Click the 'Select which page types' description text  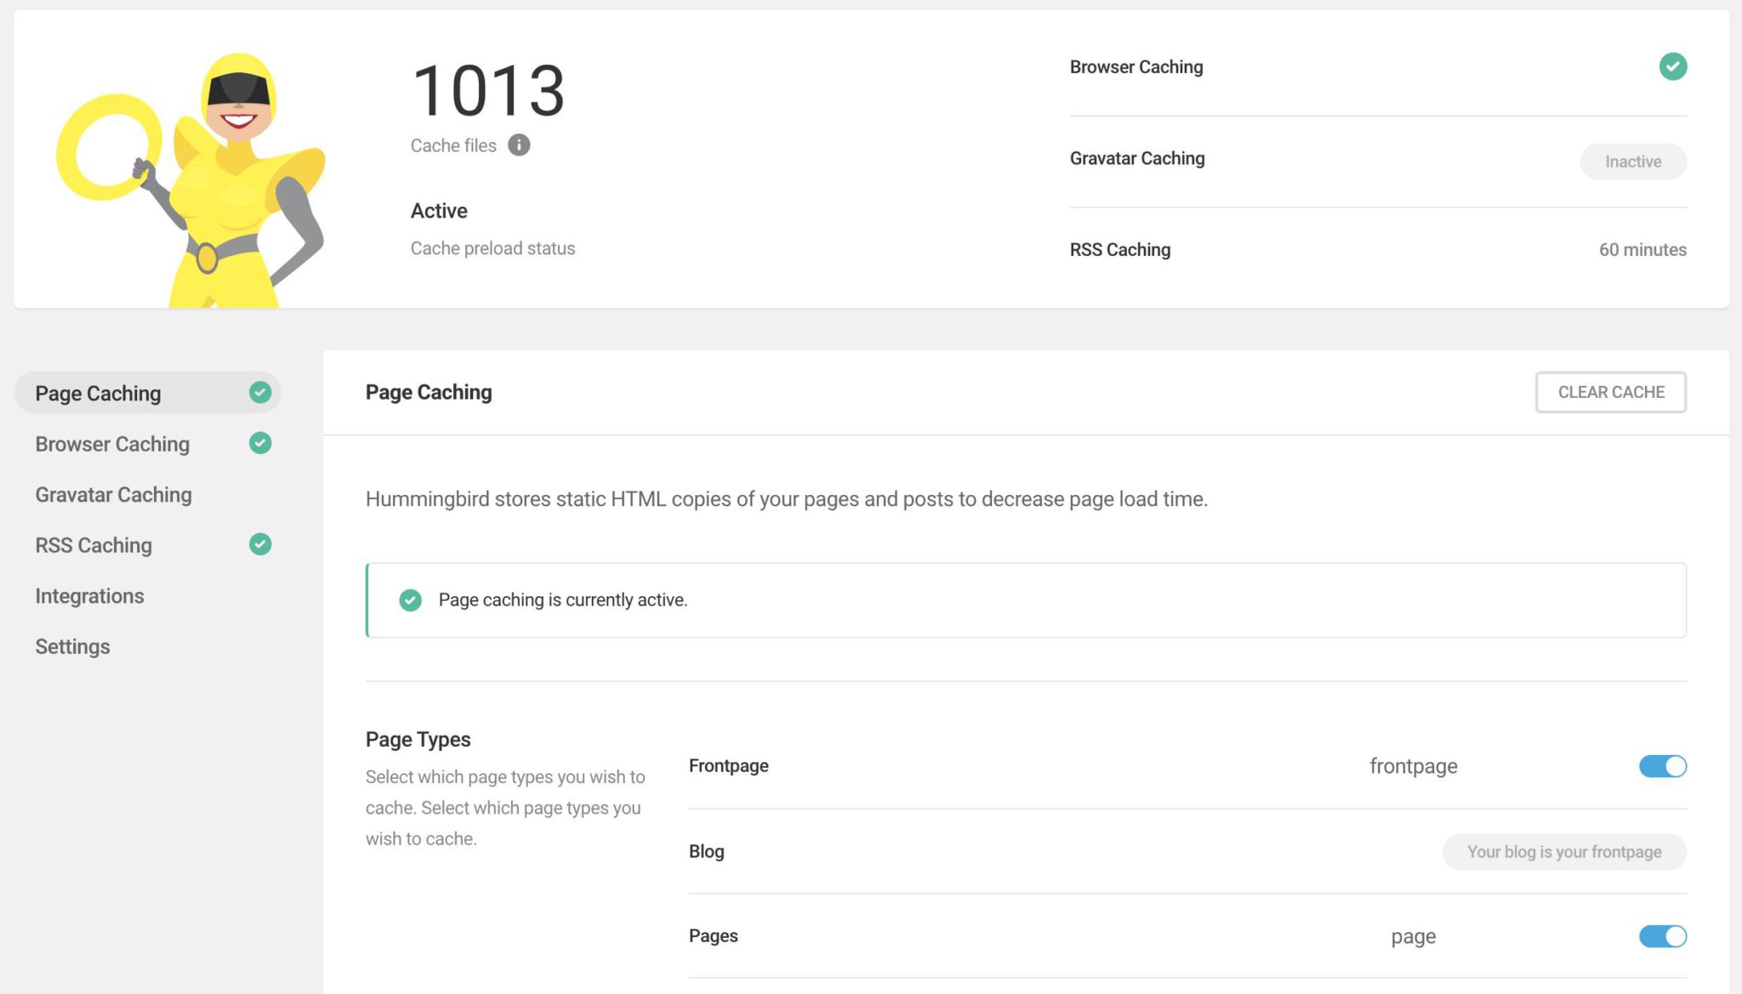coord(506,808)
